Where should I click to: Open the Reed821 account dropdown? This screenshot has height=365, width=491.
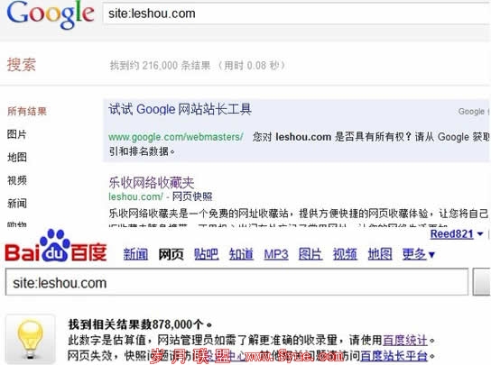click(457, 234)
